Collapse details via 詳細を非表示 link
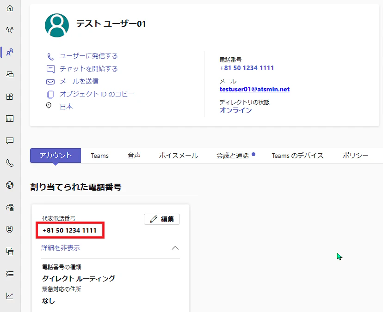 click(61, 248)
